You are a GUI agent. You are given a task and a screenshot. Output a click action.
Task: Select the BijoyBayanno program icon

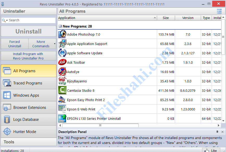[x=62, y=81]
